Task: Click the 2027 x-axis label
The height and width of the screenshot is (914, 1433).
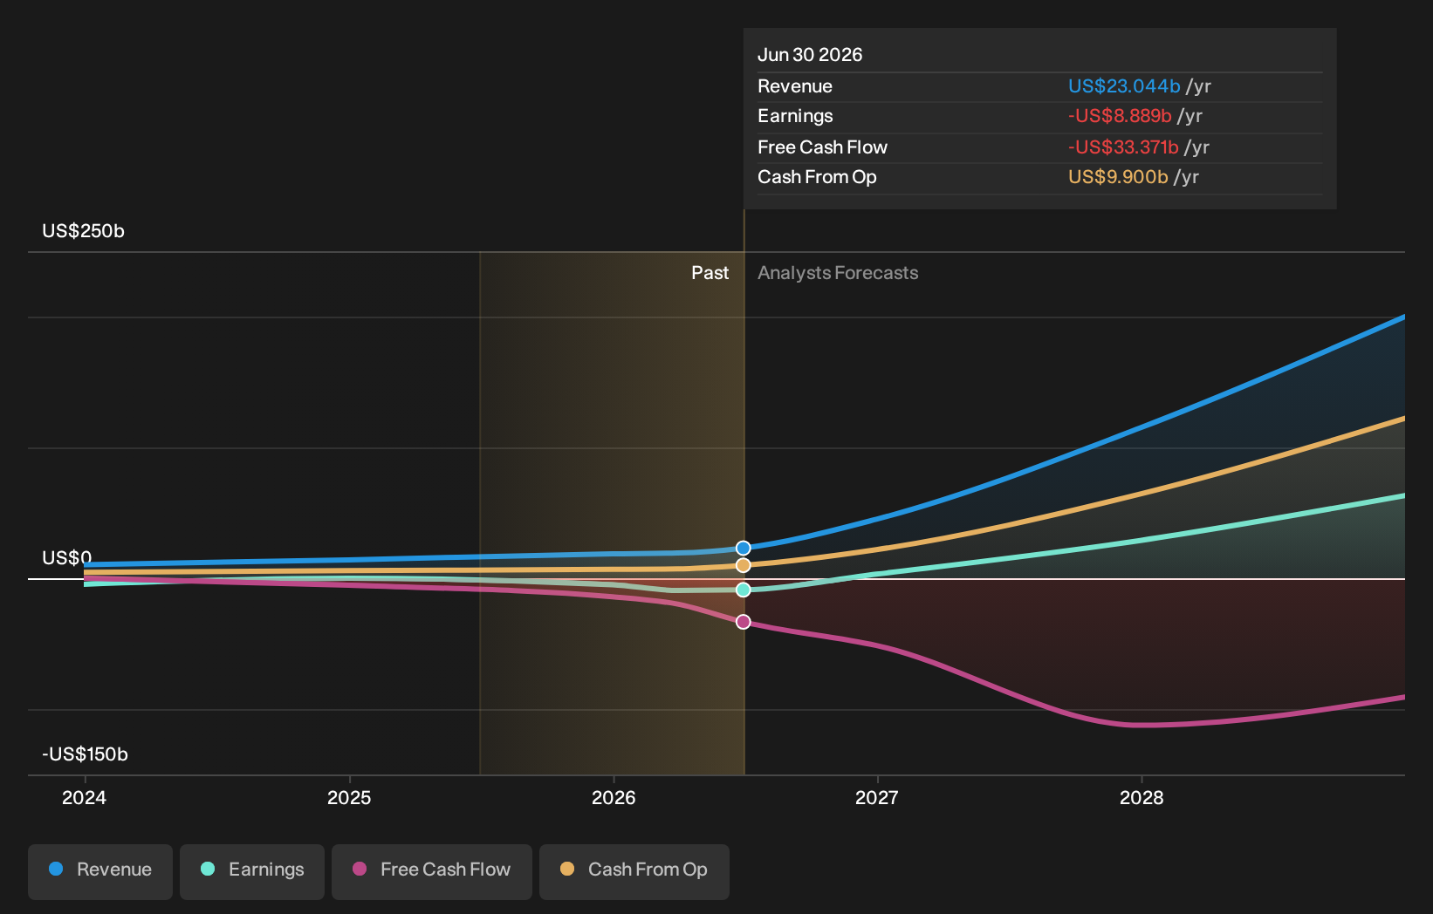Action: [x=876, y=797]
